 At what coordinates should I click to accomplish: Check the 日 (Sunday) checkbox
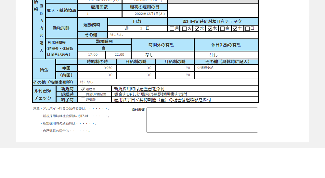[247, 28]
